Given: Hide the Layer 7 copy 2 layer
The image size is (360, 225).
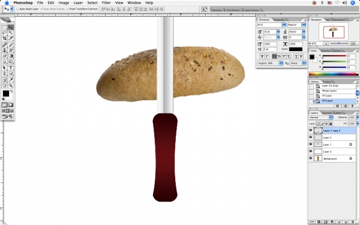Looking at the screenshot, I should coord(311,130).
